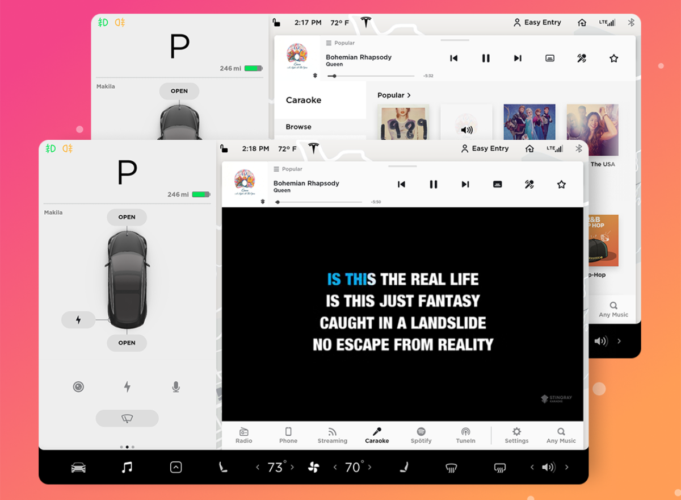Switch to the Radio tab

[x=244, y=435]
